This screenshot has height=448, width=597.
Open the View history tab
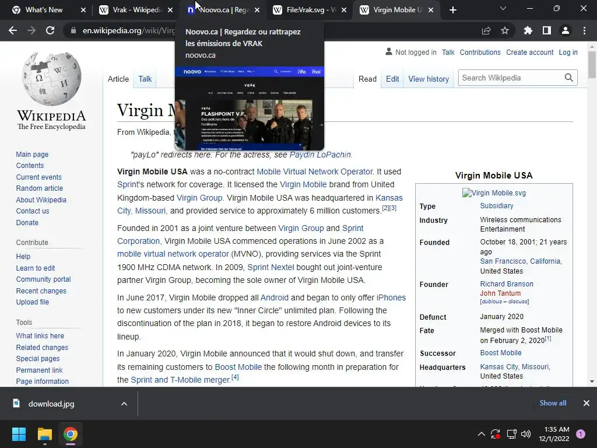[x=429, y=79]
